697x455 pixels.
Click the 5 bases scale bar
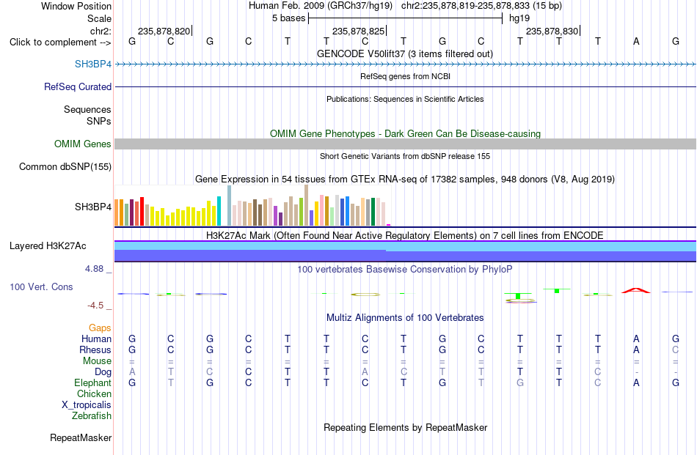coord(405,18)
